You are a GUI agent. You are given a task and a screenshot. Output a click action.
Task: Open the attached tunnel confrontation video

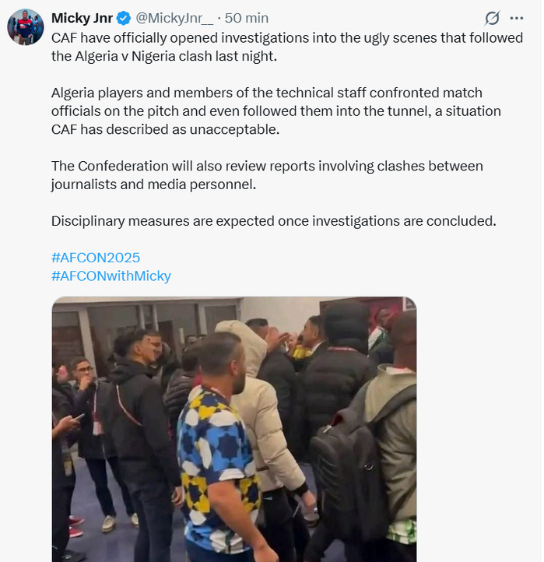pos(234,428)
